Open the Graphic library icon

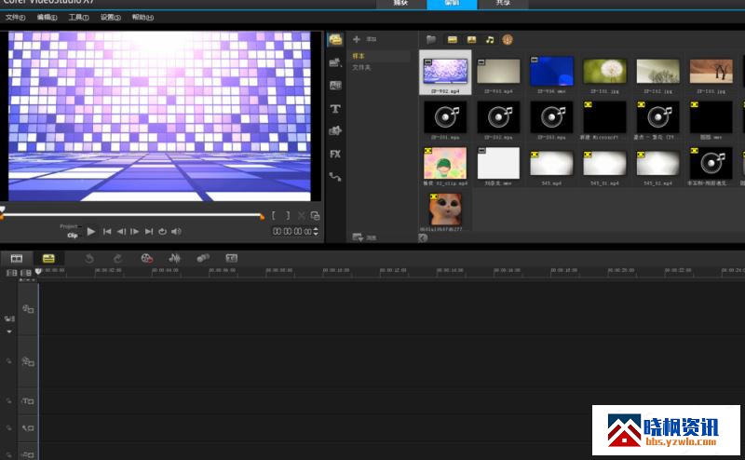[335, 130]
